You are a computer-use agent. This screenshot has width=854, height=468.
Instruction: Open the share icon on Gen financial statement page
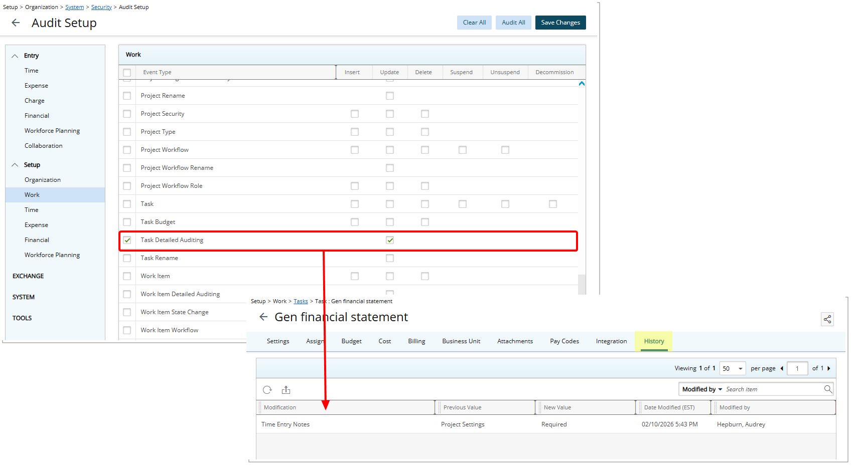click(x=827, y=319)
